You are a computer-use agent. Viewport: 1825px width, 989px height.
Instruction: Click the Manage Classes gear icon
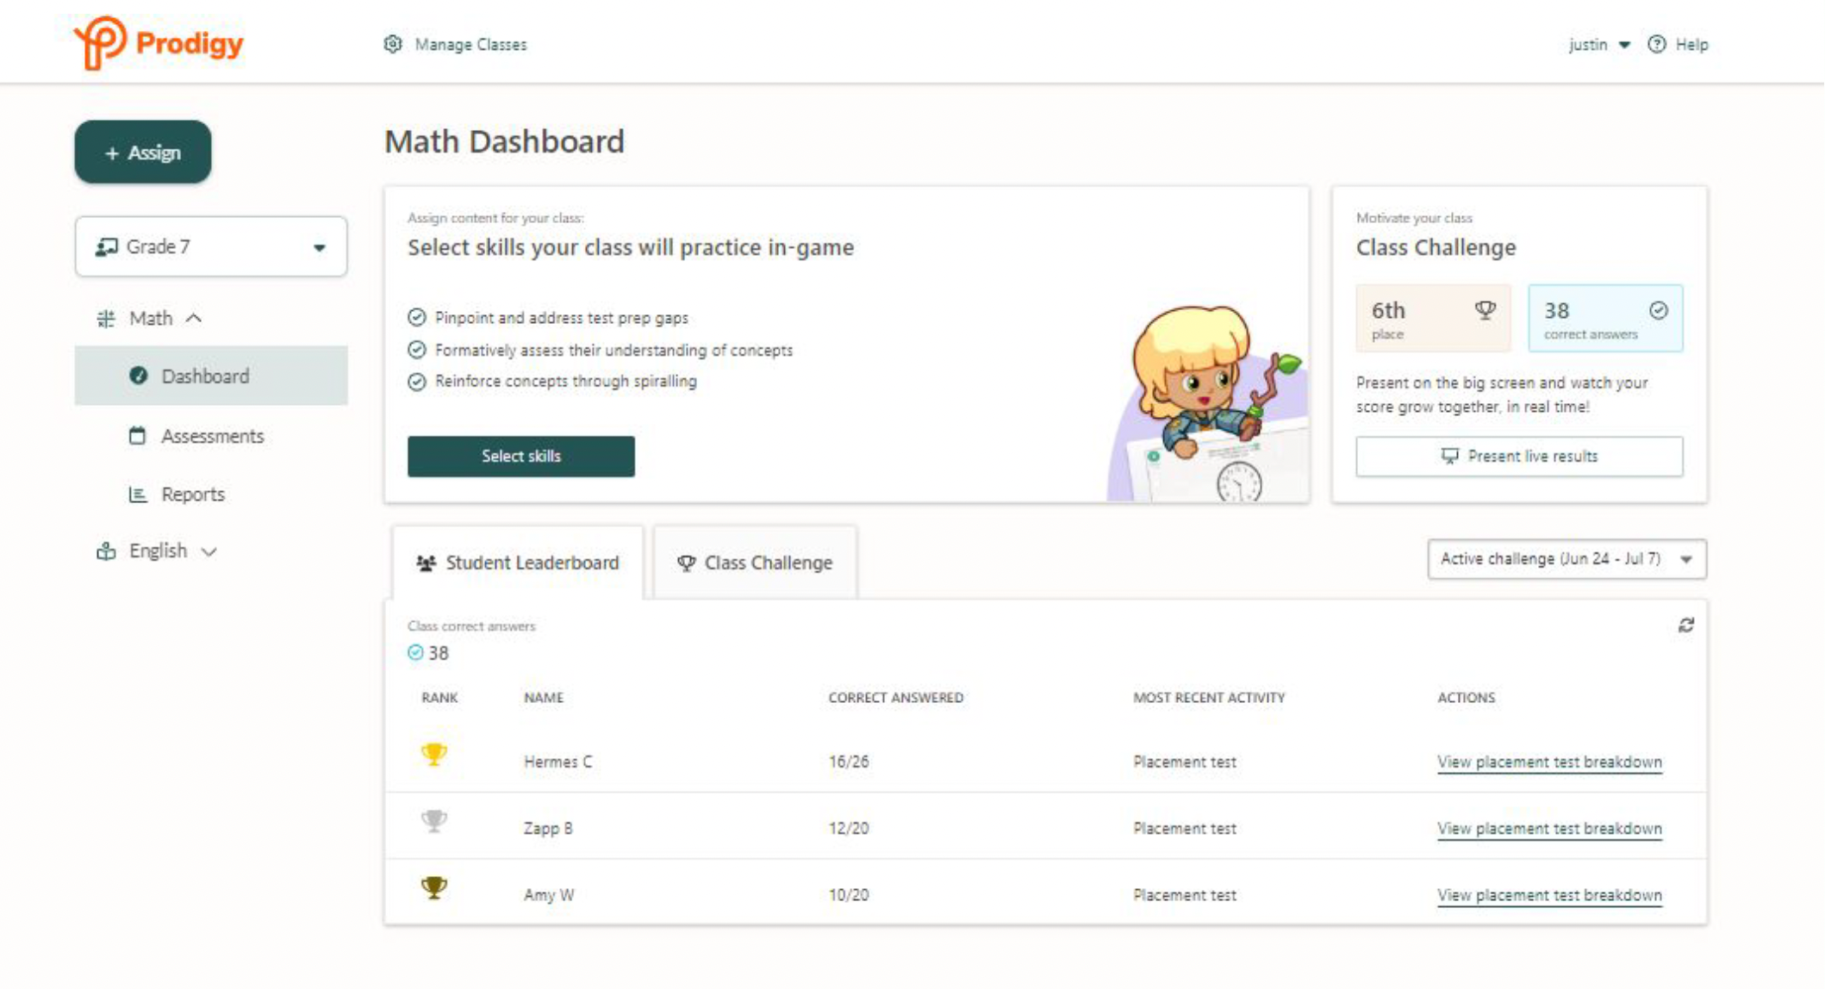[x=393, y=44]
